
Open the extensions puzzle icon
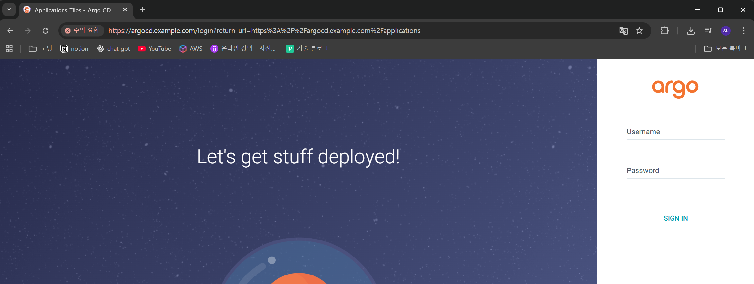click(664, 31)
